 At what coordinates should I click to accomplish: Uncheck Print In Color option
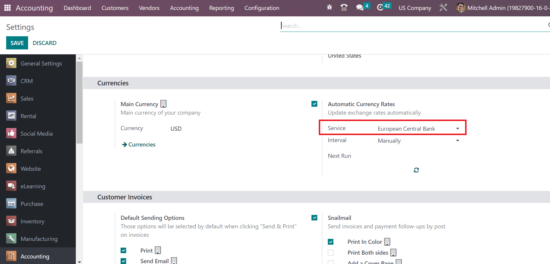click(x=330, y=242)
